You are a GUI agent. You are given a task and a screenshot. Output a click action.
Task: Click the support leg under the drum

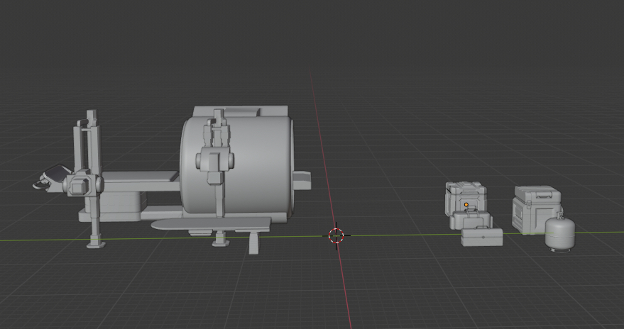coord(254,242)
